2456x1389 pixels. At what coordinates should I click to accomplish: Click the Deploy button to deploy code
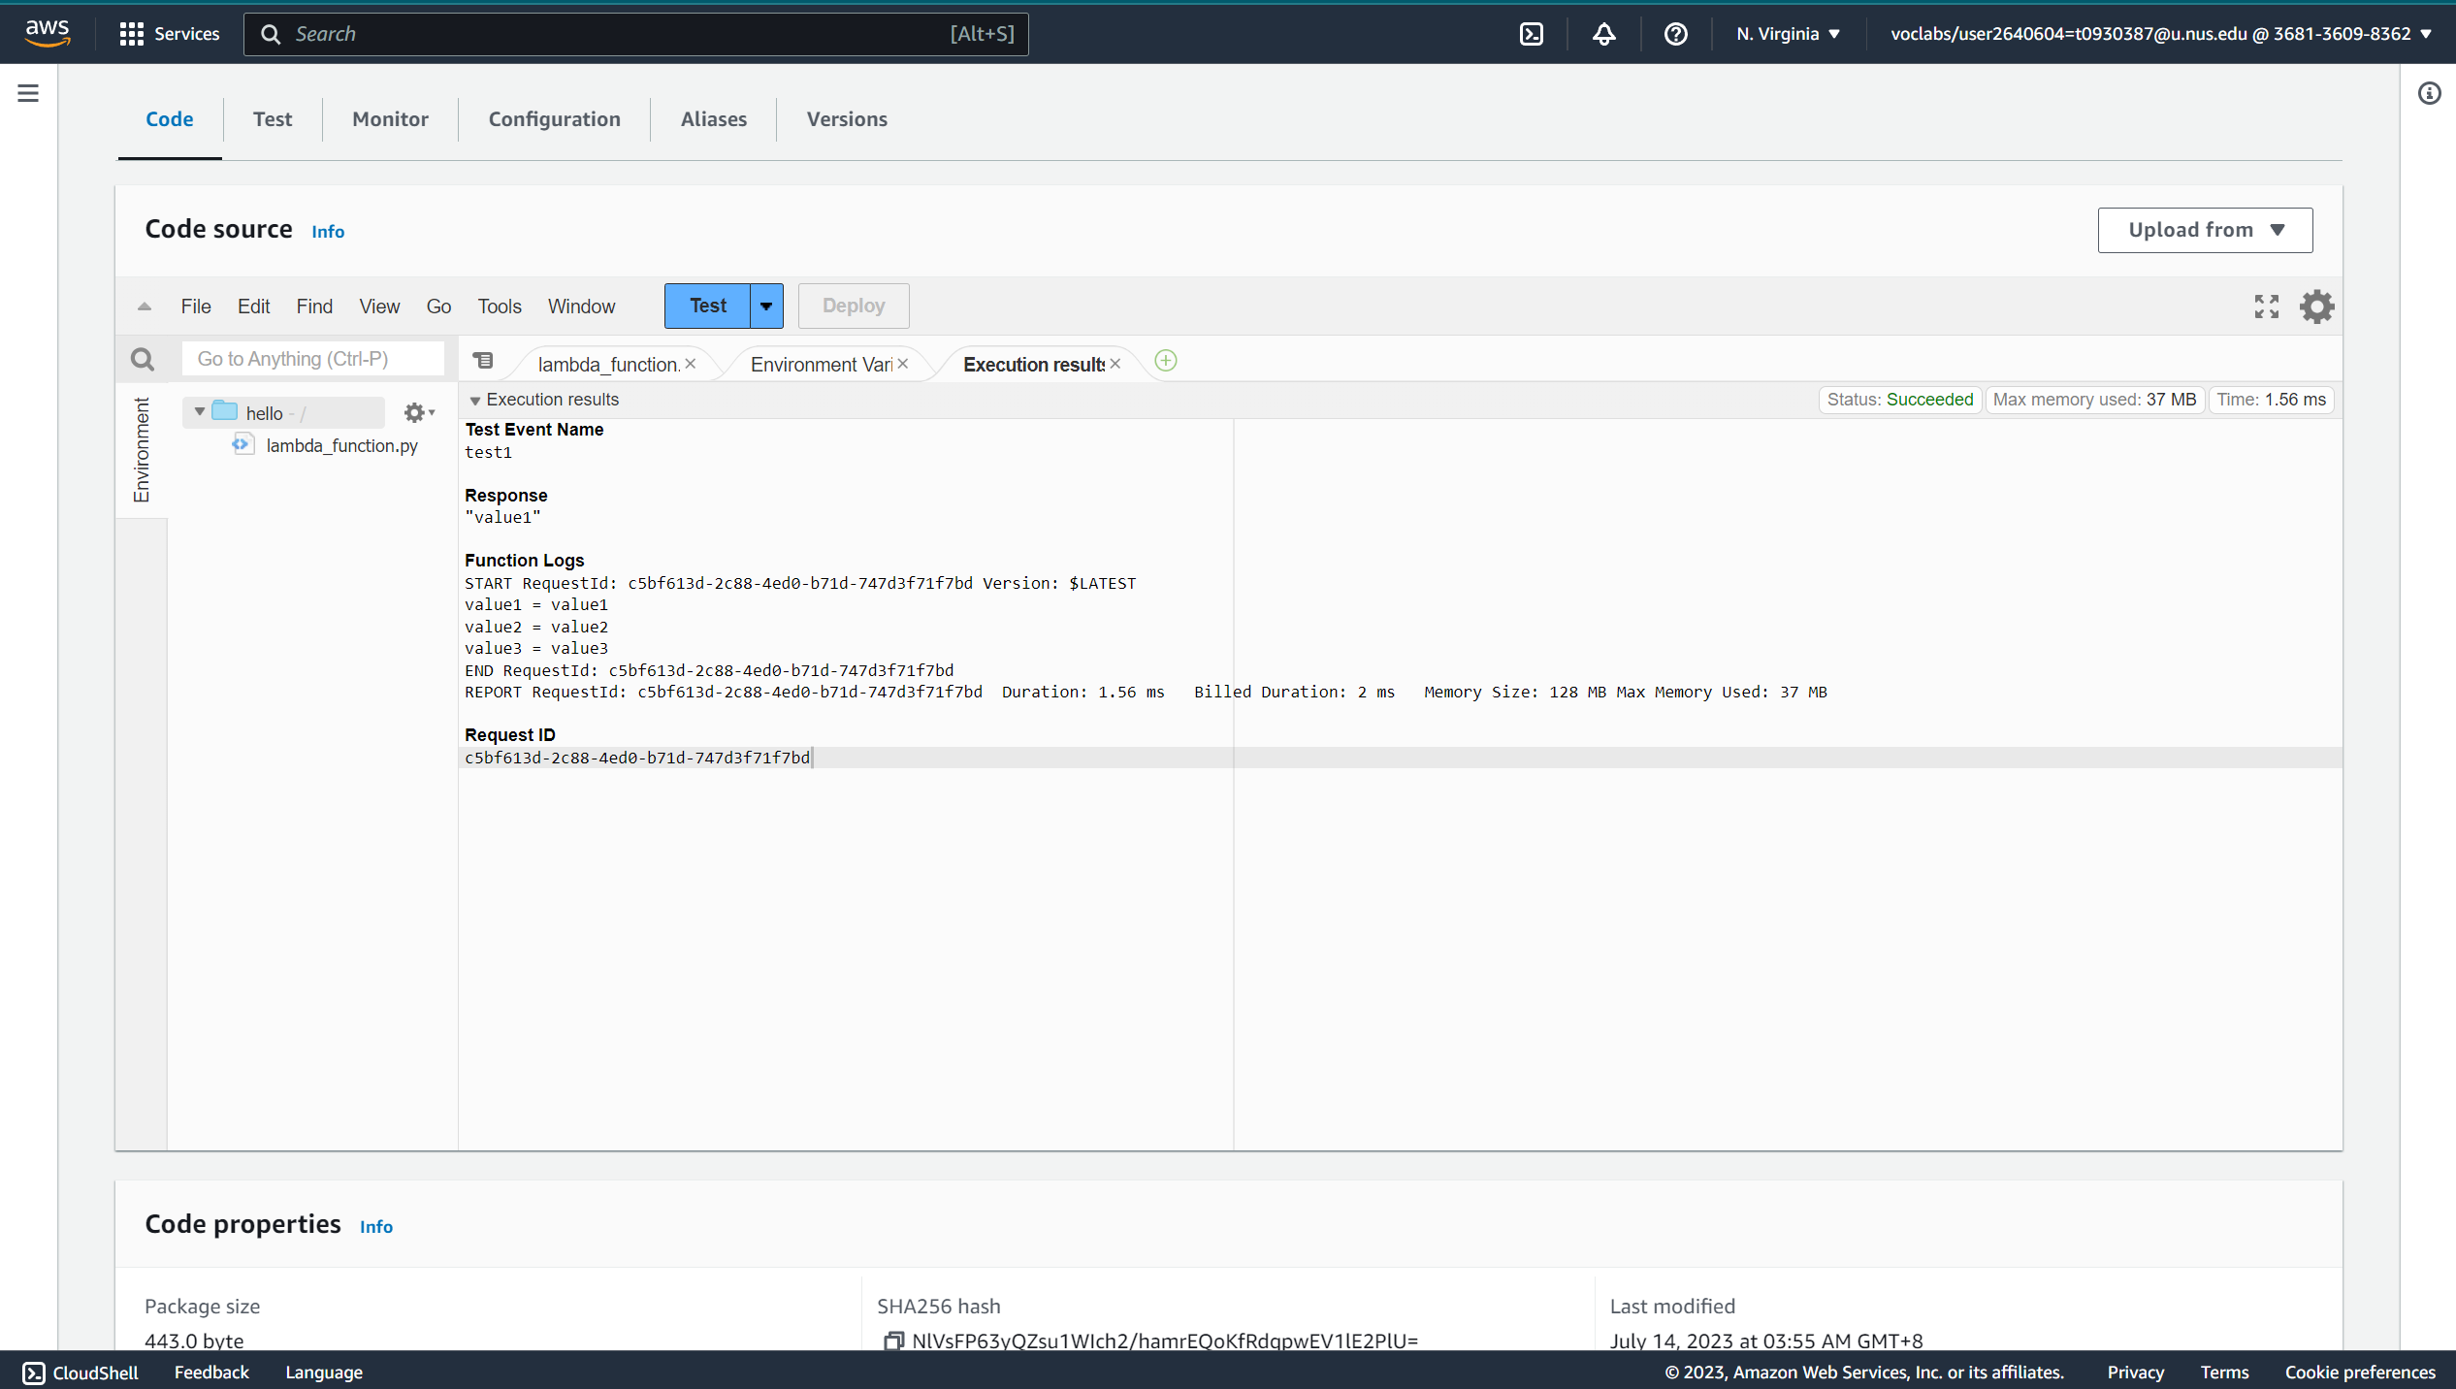852,306
